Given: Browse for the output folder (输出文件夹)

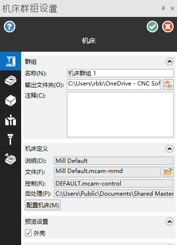Looking at the screenshot, I should (x=168, y=85).
